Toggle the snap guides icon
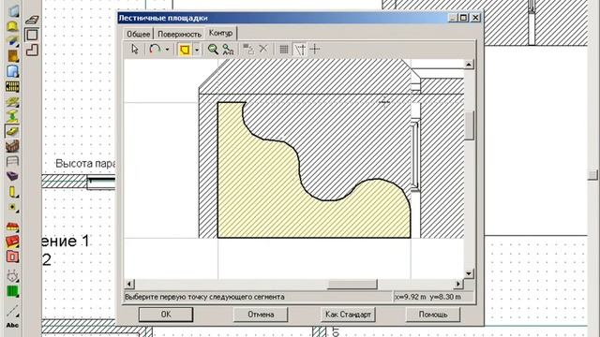The width and height of the screenshot is (600, 337). (299, 50)
